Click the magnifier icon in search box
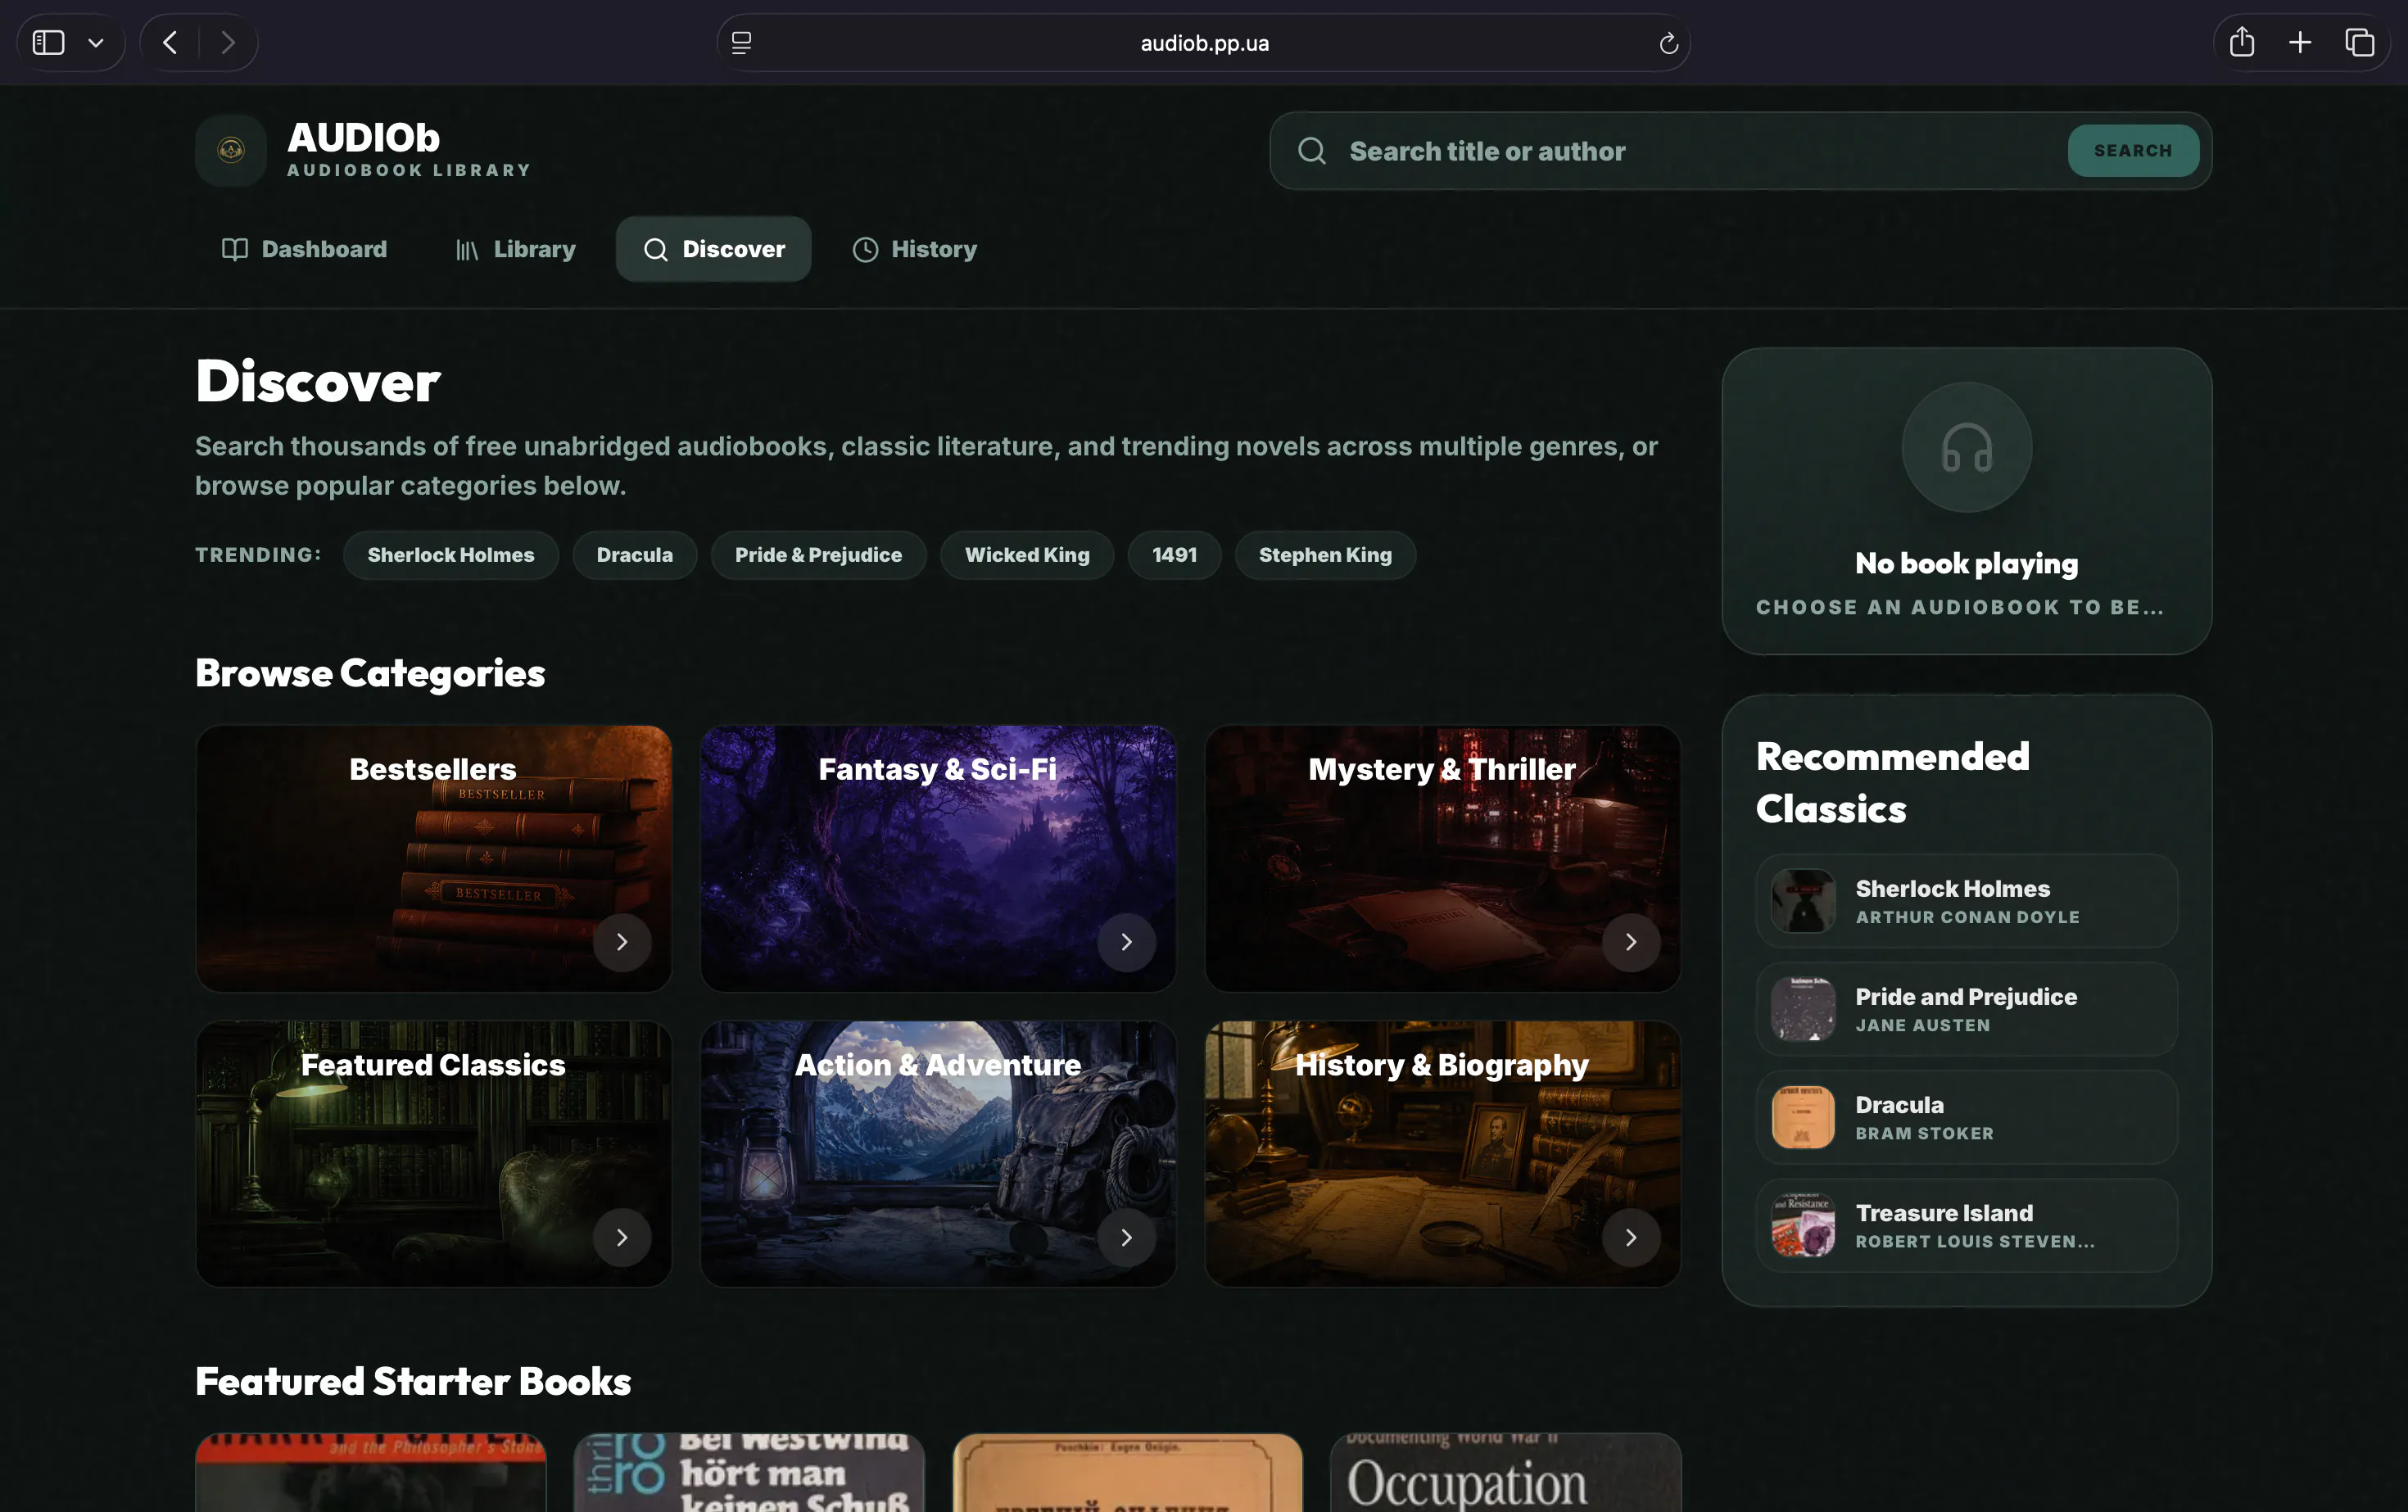Viewport: 2408px width, 1512px height. (x=1312, y=151)
